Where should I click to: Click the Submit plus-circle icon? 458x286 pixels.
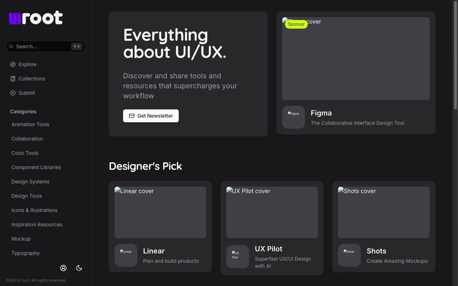[x=13, y=93]
